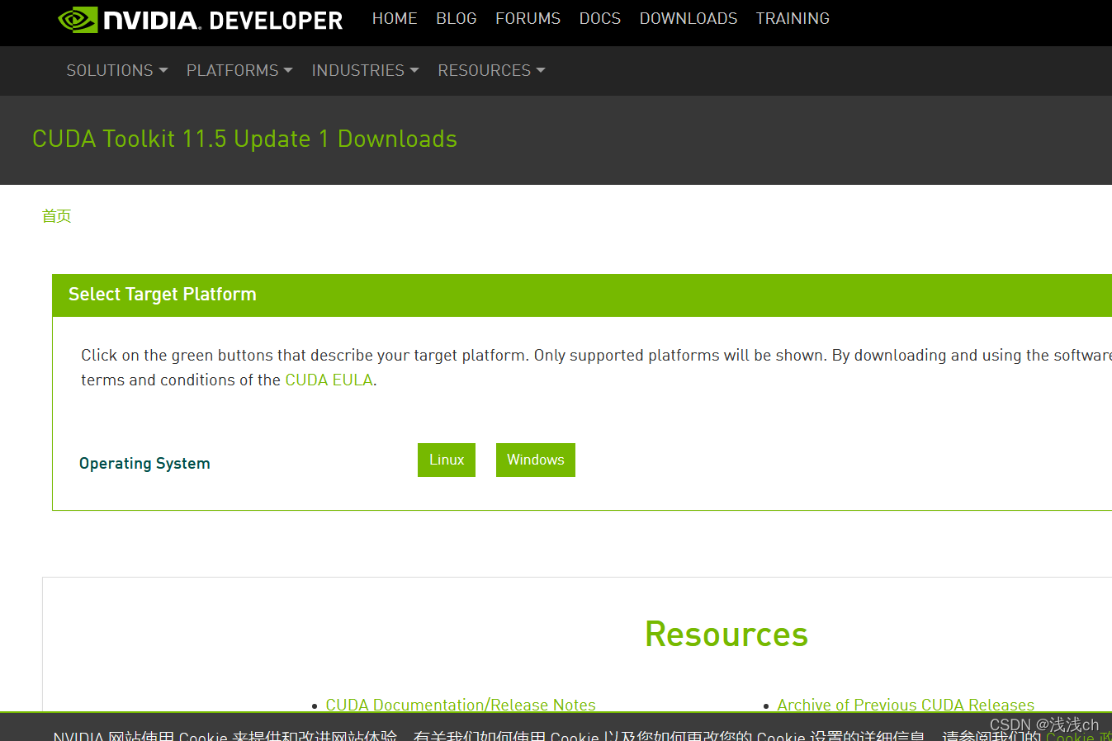The height and width of the screenshot is (741, 1112).
Task: Select Linux as operating system
Action: [447, 460]
